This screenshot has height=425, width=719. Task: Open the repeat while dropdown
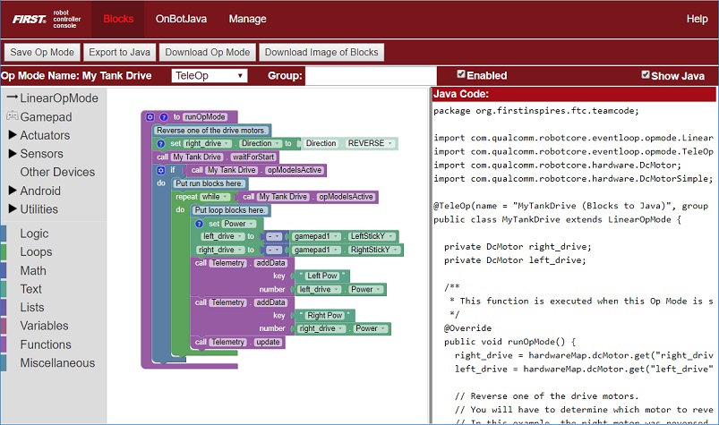(216, 197)
